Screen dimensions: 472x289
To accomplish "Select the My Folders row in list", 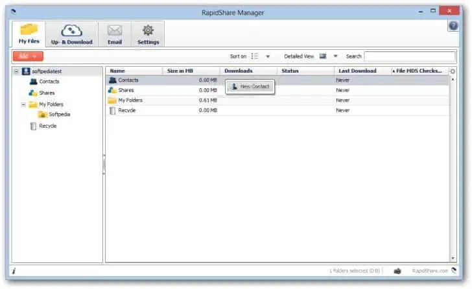I will 277,100.
